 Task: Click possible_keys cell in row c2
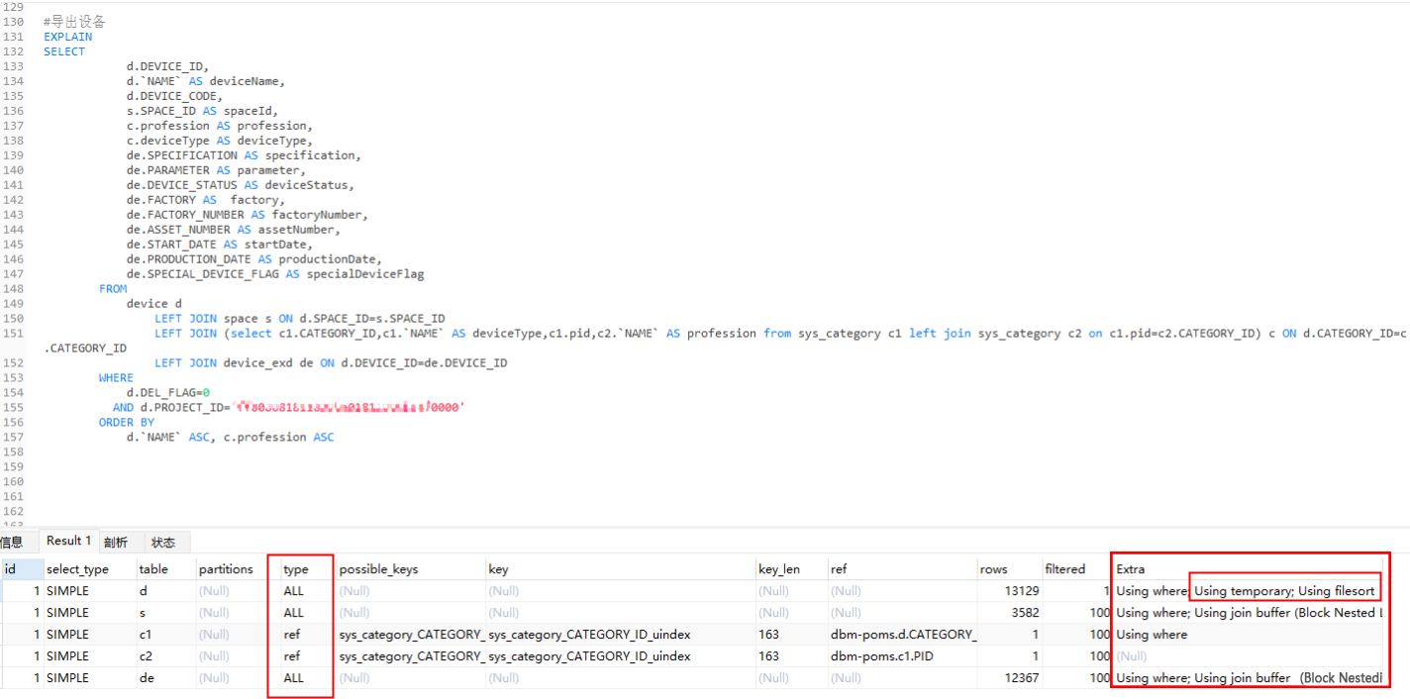point(411,656)
